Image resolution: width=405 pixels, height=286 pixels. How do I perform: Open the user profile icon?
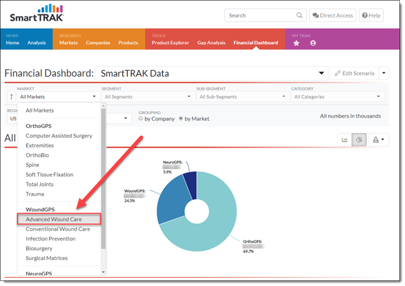pos(313,43)
